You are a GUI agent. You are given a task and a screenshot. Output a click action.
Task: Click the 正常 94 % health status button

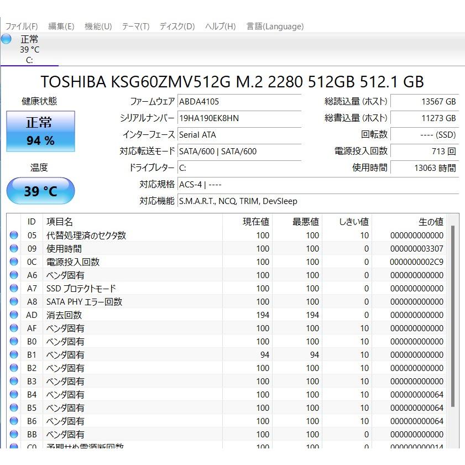(x=40, y=132)
